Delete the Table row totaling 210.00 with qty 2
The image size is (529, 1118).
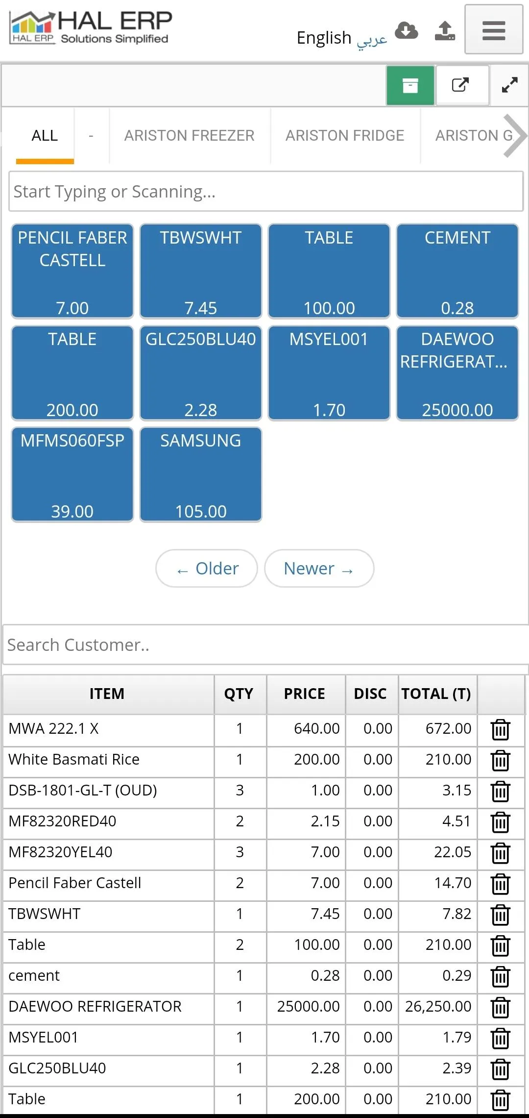500,945
